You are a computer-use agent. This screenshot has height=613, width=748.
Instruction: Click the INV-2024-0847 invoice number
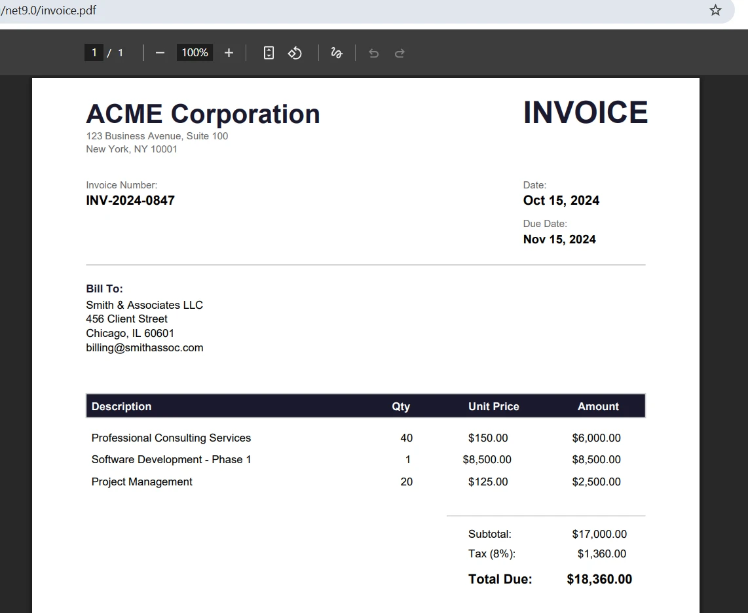click(x=130, y=200)
